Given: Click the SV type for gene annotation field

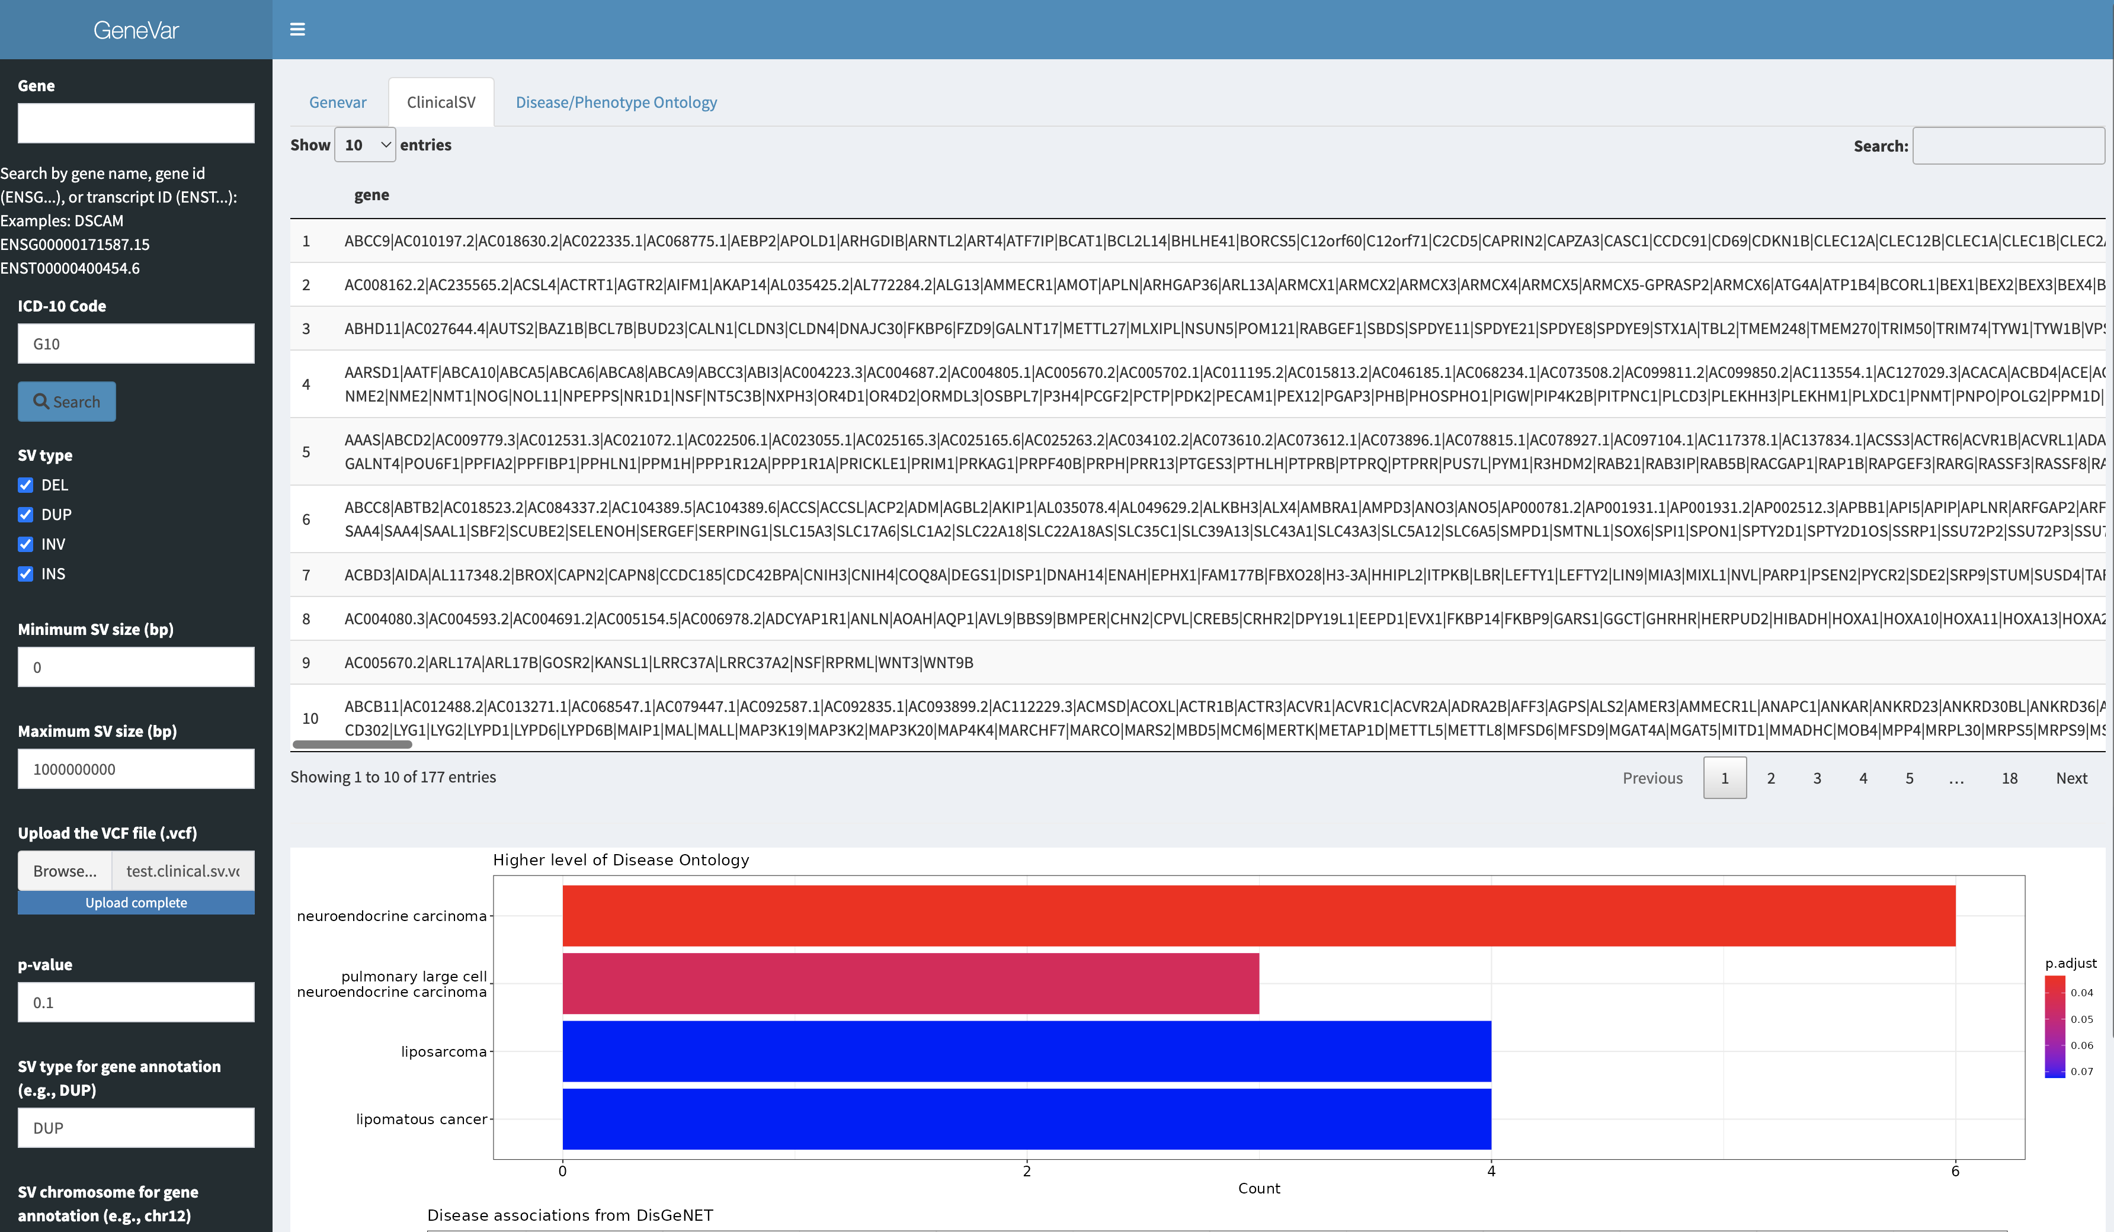Looking at the screenshot, I should [x=136, y=1128].
